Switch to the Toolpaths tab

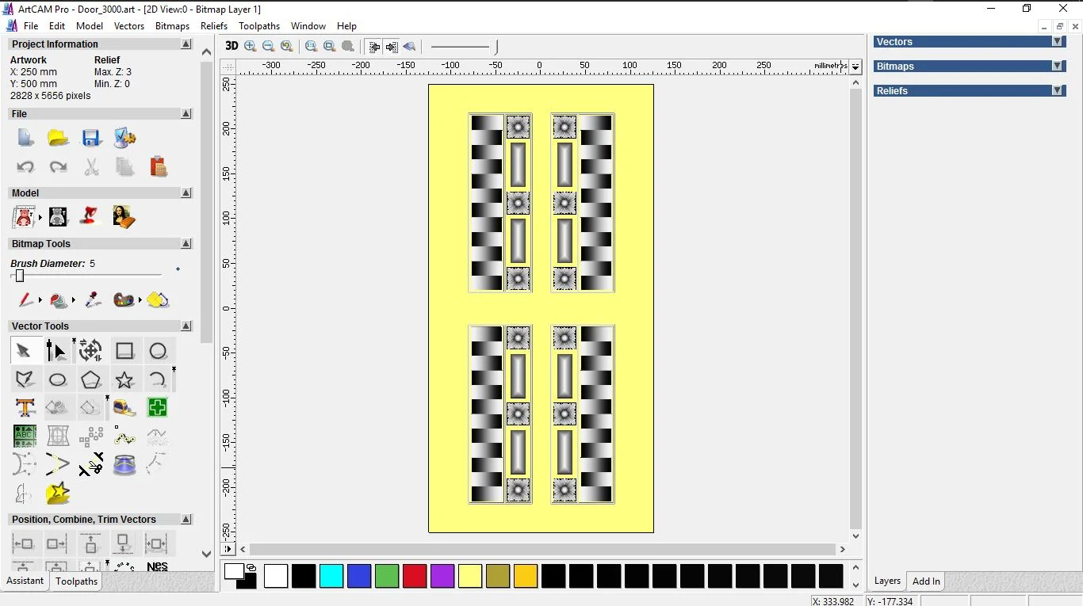(x=76, y=581)
